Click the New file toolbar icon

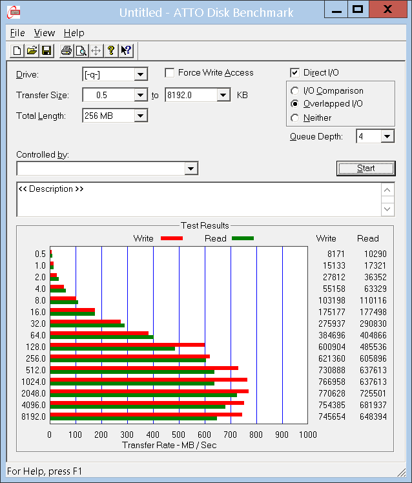tap(17, 50)
